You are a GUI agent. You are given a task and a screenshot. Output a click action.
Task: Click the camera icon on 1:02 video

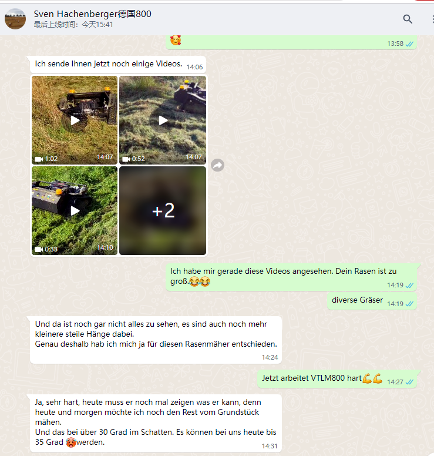coord(39,159)
